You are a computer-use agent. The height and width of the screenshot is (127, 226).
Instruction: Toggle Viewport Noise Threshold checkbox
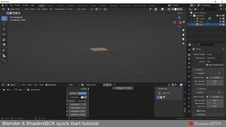pos(207,78)
